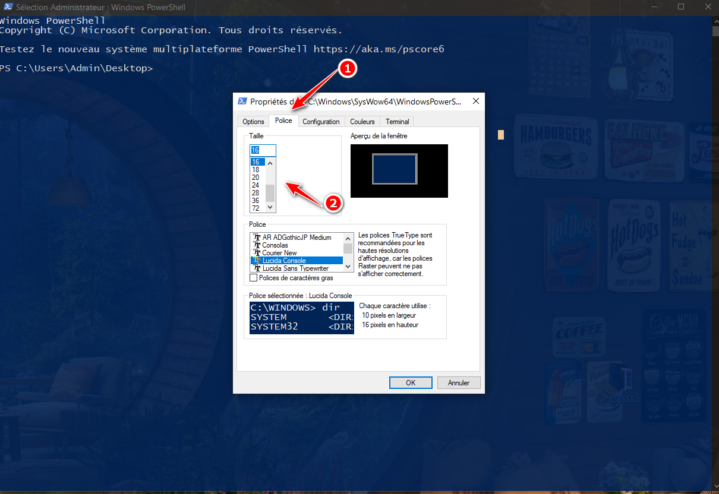Click the TrueType icon beside Courier New
Screen dimensions: 719x494
(x=257, y=253)
